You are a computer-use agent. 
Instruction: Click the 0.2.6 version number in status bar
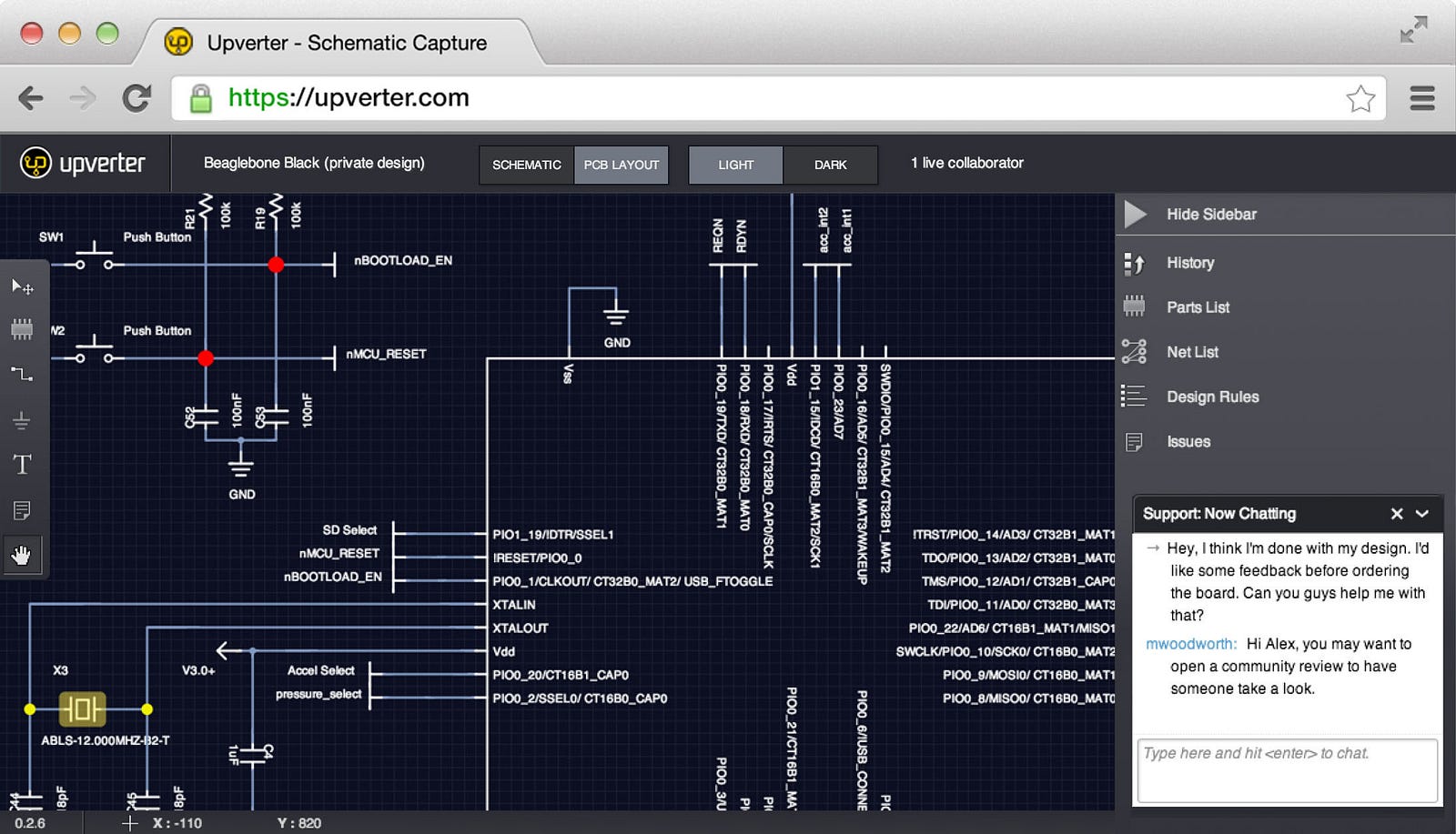[x=30, y=823]
